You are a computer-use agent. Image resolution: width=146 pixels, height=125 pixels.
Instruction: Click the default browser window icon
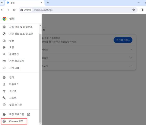pyautogui.click(x=4, y=61)
